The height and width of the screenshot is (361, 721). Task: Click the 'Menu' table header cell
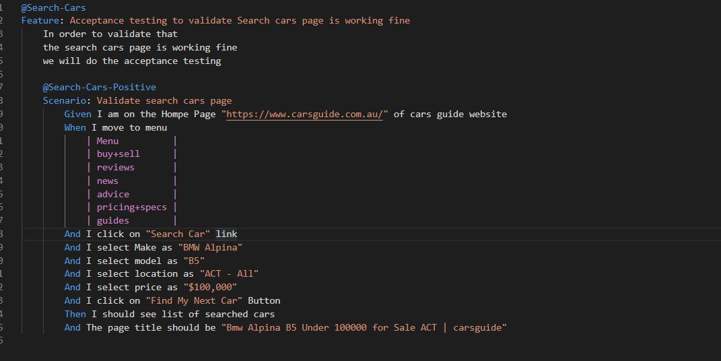[x=108, y=141]
